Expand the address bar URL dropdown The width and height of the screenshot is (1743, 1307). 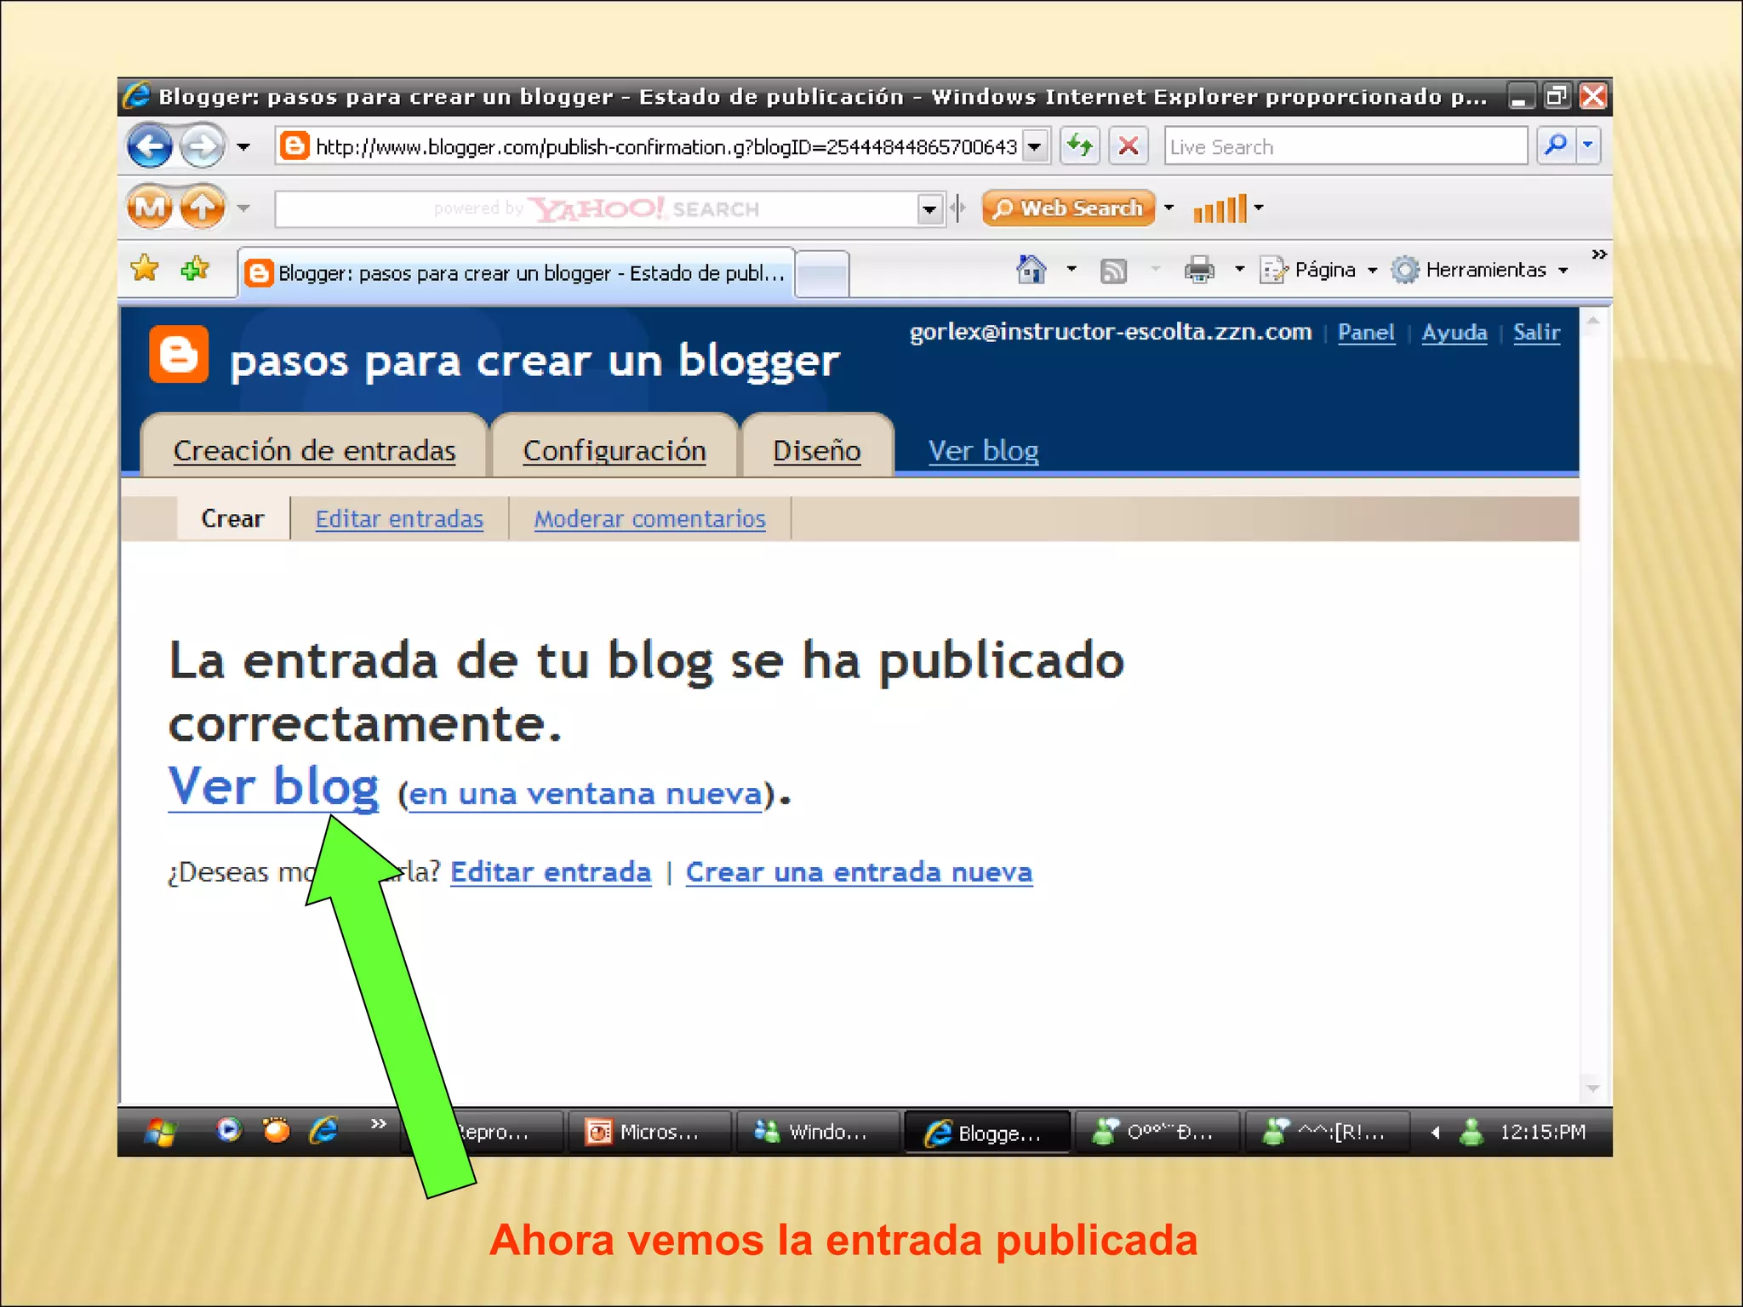pyautogui.click(x=1034, y=146)
